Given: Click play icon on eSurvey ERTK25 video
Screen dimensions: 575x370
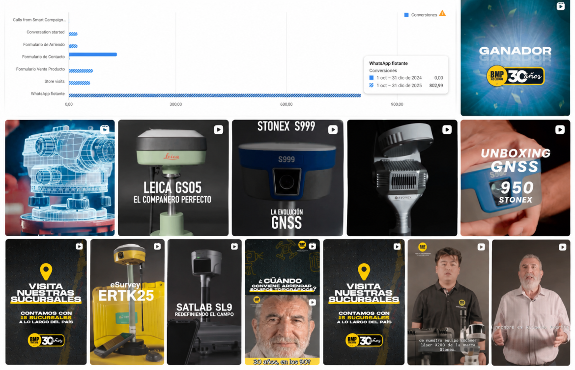Looking at the screenshot, I should pos(157,247).
